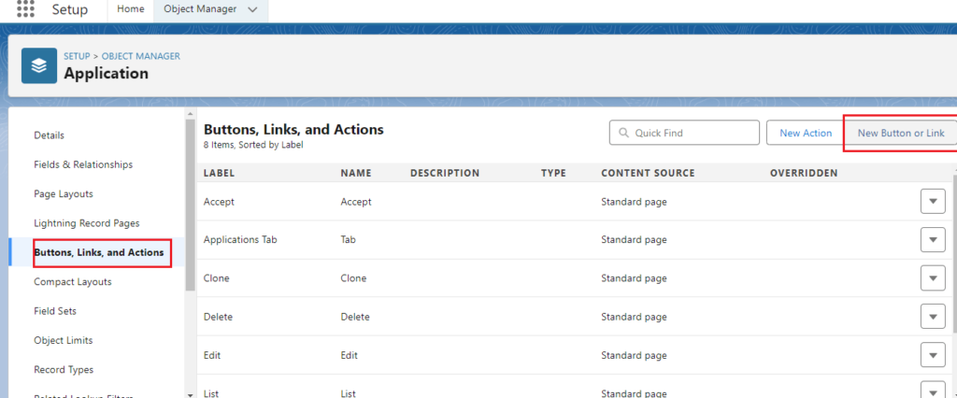Select Page Layouts in the sidebar
The height and width of the screenshot is (398, 957).
click(63, 193)
